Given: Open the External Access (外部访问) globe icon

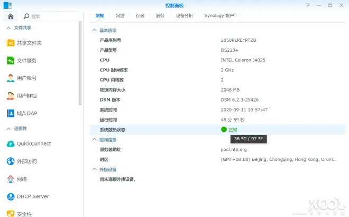Looking at the screenshot, I should click(11, 161).
